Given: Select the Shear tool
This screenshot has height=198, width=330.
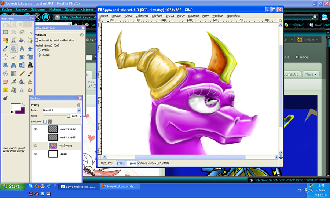Looking at the screenshot, I should 5,65.
